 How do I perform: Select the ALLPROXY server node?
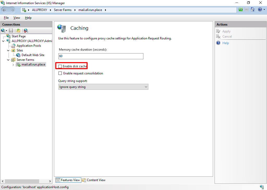coord(32,41)
